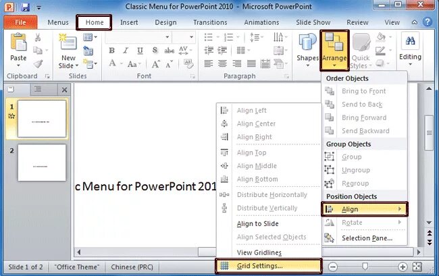Image resolution: width=439 pixels, height=276 pixels.
Task: Switch to the Insert tab
Action: (129, 22)
